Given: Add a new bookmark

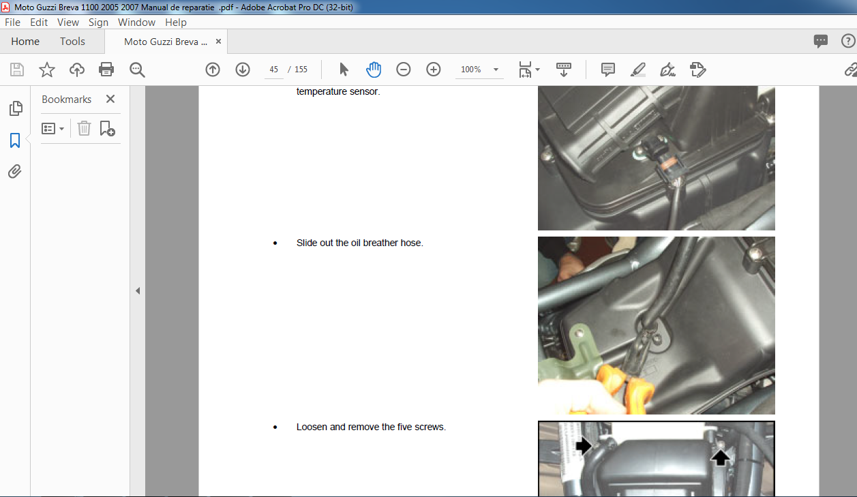Looking at the screenshot, I should [x=107, y=128].
